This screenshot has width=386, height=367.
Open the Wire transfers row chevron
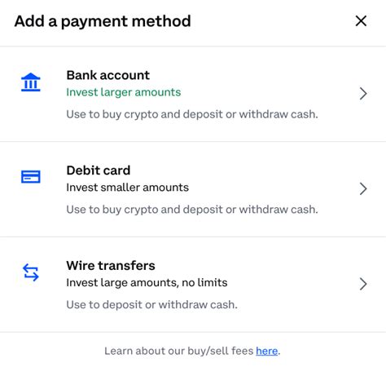[363, 284]
